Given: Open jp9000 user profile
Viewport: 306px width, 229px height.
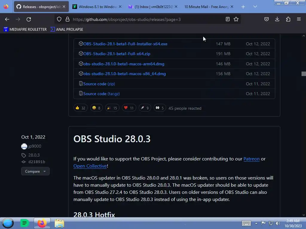Looking at the screenshot, I should [35, 146].
